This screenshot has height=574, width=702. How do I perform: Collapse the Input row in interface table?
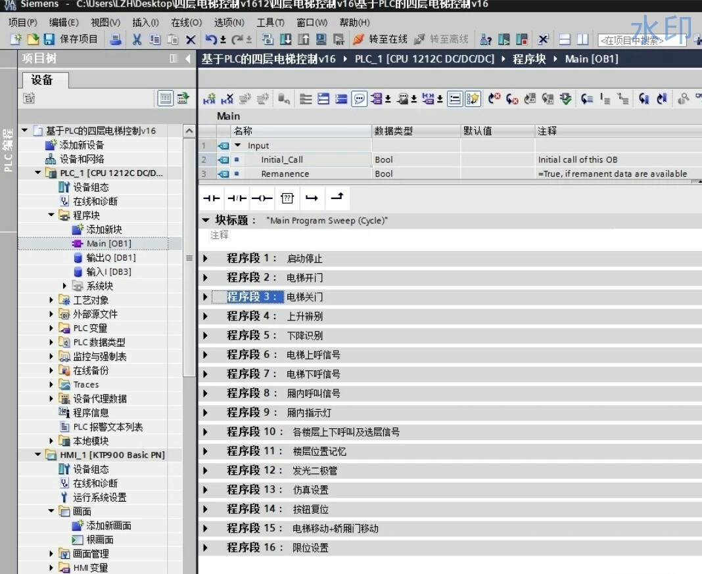(238, 145)
